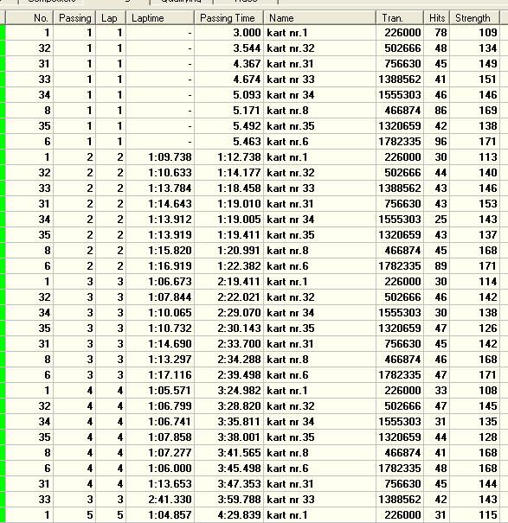Screen dimensions: 508x523
Task: Select passing time 4.674 cell
Action: [228, 80]
